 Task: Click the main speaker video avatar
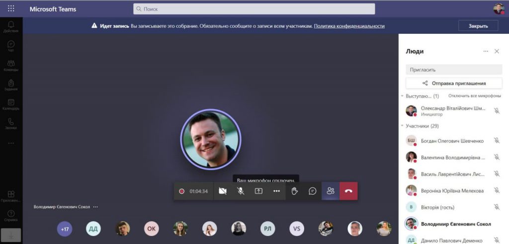211,139
